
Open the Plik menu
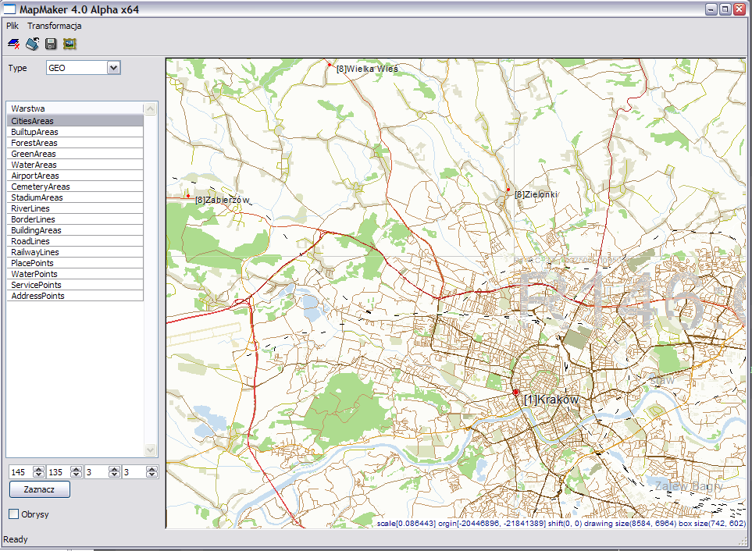(x=12, y=26)
